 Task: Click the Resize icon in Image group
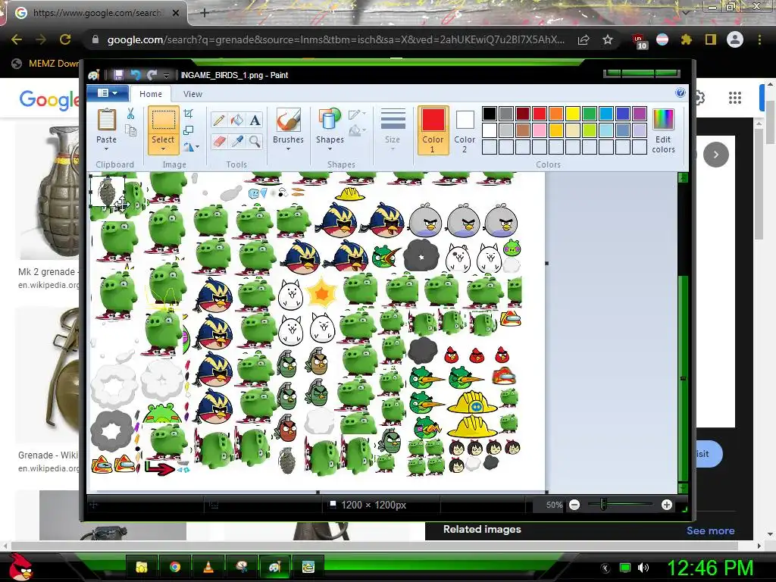point(189,130)
